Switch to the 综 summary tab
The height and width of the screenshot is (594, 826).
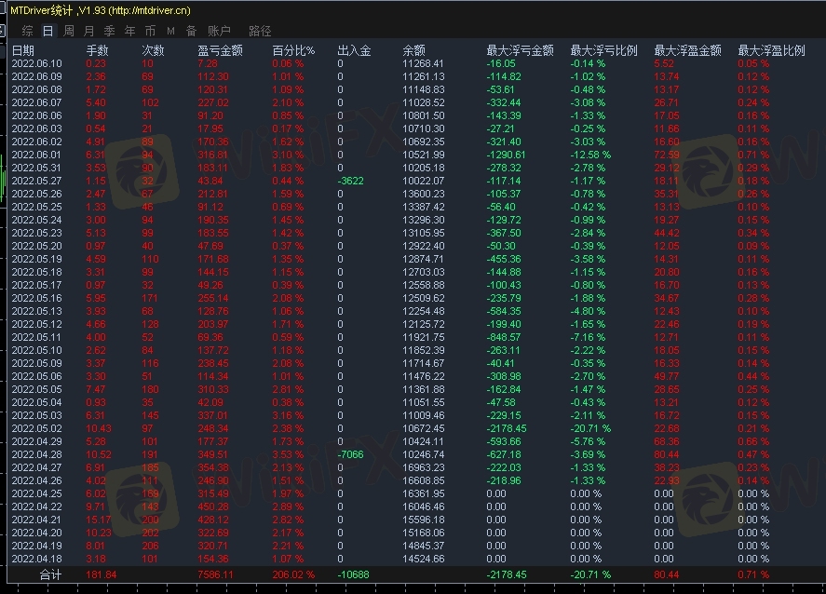[27, 31]
